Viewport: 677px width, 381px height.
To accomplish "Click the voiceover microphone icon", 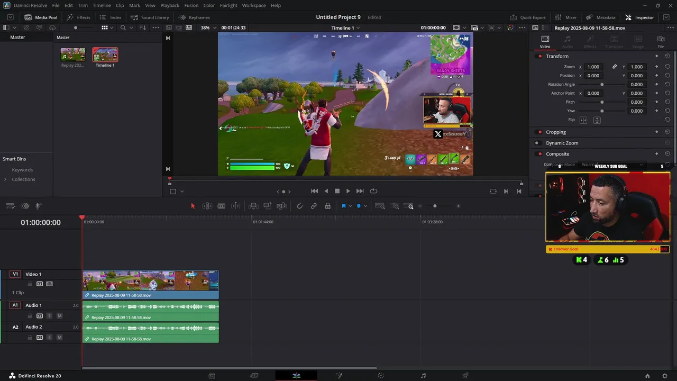I will (38, 206).
